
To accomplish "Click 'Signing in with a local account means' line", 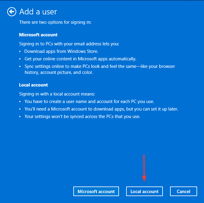I will point(57,94).
